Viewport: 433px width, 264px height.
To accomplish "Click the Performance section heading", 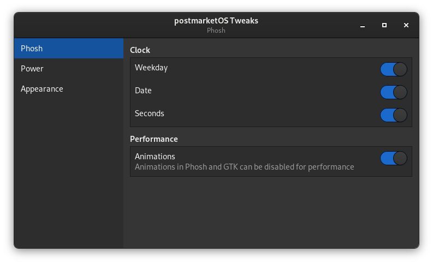I will [154, 139].
